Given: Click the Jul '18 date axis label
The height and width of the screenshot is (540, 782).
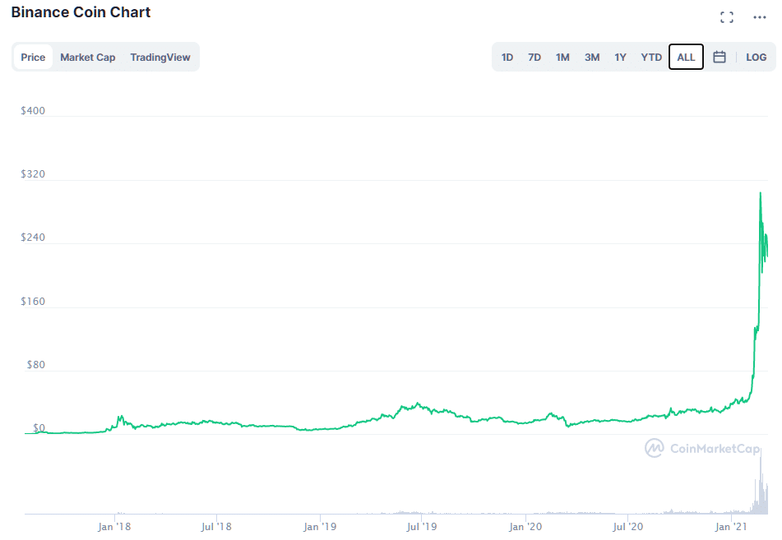Looking at the screenshot, I should (216, 527).
